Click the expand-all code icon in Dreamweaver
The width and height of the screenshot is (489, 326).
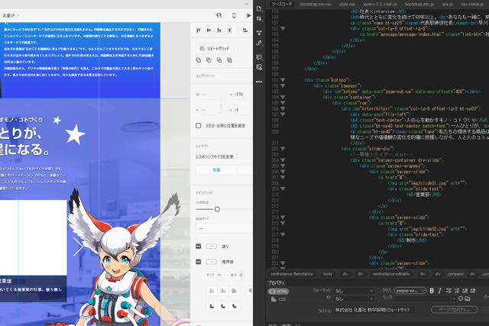[259, 32]
